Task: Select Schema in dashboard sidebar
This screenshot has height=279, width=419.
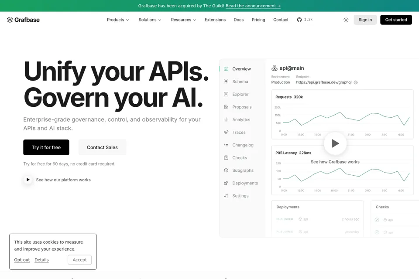Action: 240,82
